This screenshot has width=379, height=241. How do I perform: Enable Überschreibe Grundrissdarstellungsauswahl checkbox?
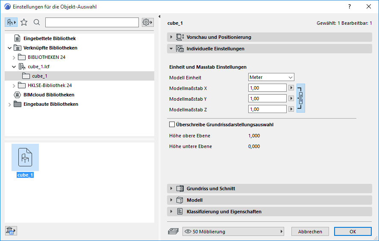[x=172, y=125]
